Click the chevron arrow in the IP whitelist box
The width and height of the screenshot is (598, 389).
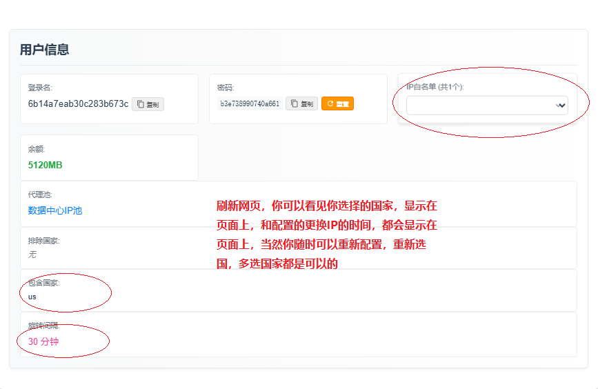(x=561, y=106)
